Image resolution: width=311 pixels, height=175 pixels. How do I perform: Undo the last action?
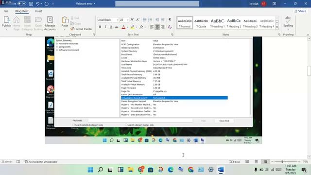pos(37,4)
